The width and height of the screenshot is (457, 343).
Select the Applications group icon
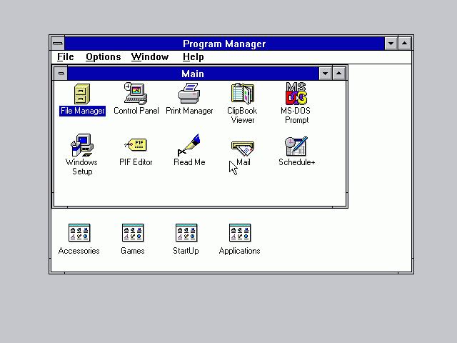coord(240,233)
